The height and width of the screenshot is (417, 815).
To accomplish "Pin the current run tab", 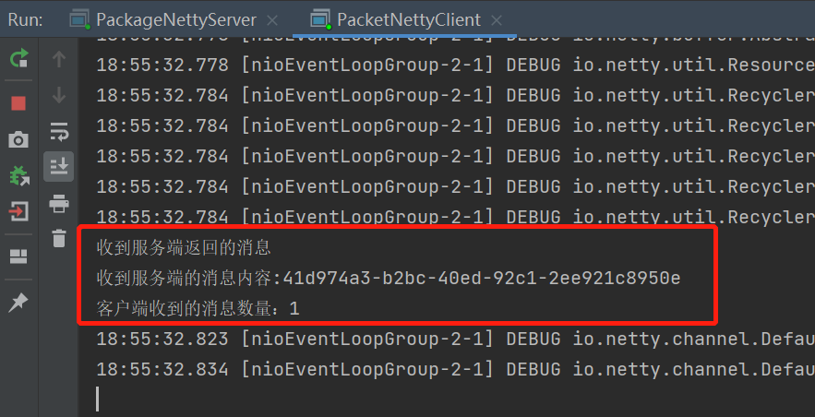I will pos(18,302).
